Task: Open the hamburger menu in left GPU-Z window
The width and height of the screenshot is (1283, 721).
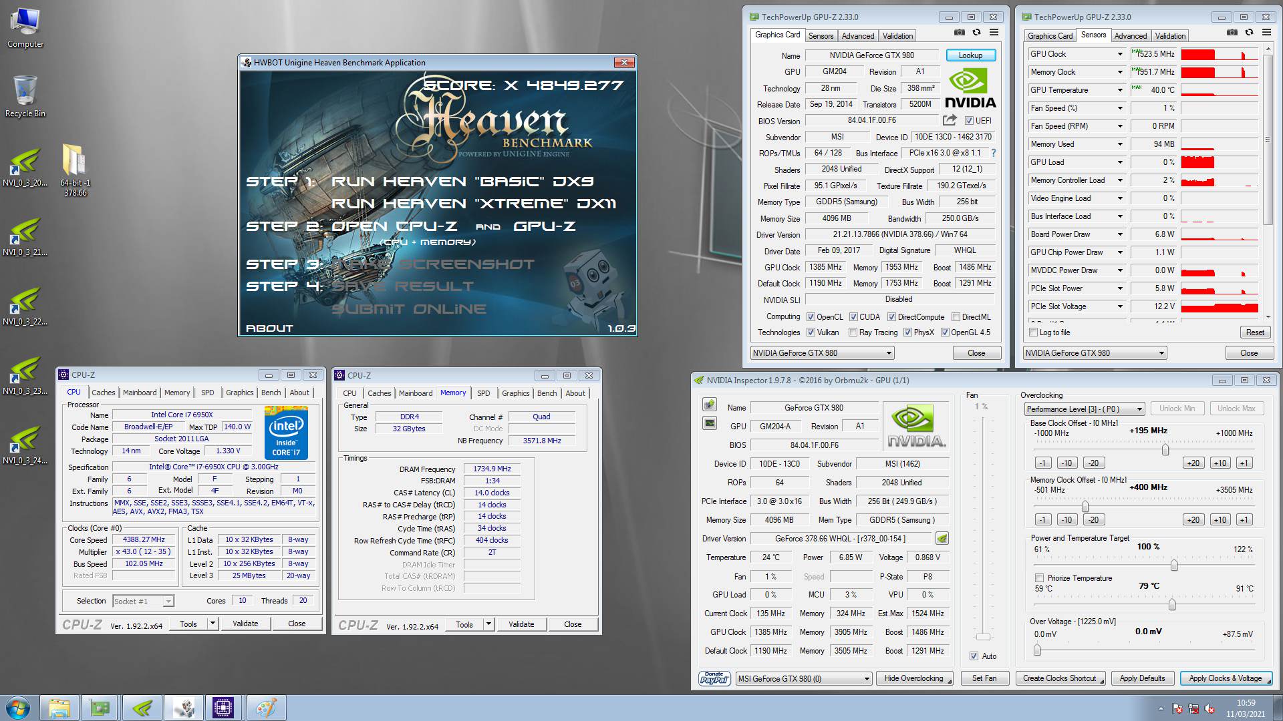Action: (x=994, y=33)
